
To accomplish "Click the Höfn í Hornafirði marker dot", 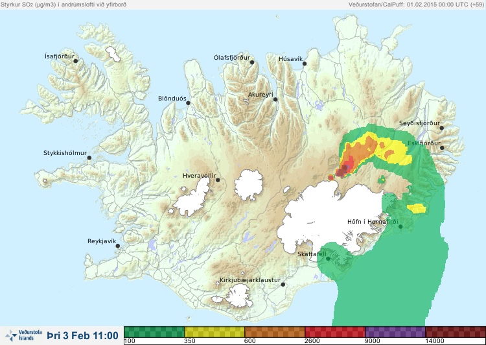I will click(400, 227).
